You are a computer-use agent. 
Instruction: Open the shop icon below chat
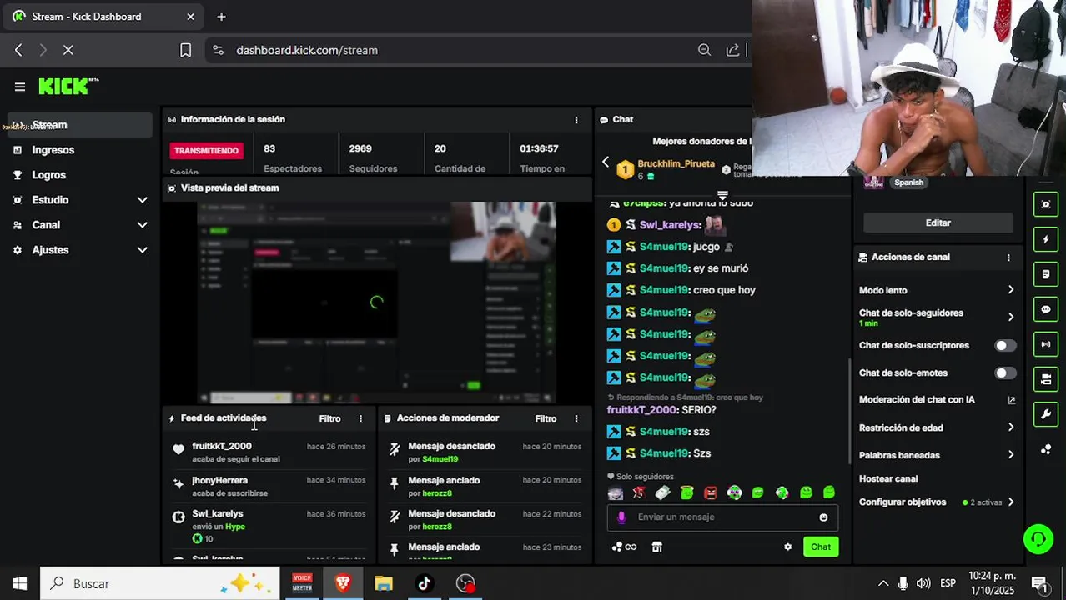pos(657,547)
